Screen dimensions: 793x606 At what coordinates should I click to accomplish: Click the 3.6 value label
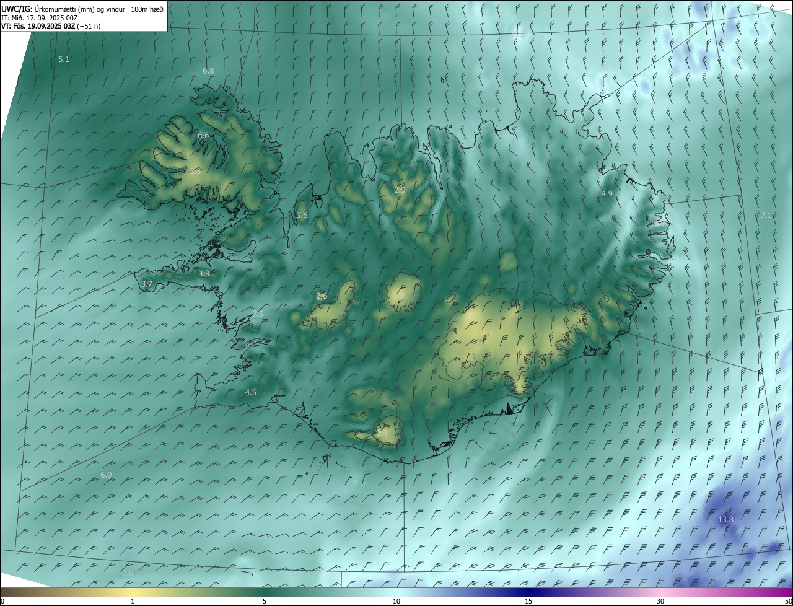click(302, 216)
